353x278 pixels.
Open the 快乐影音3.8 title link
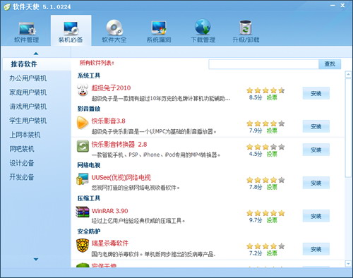109,121
